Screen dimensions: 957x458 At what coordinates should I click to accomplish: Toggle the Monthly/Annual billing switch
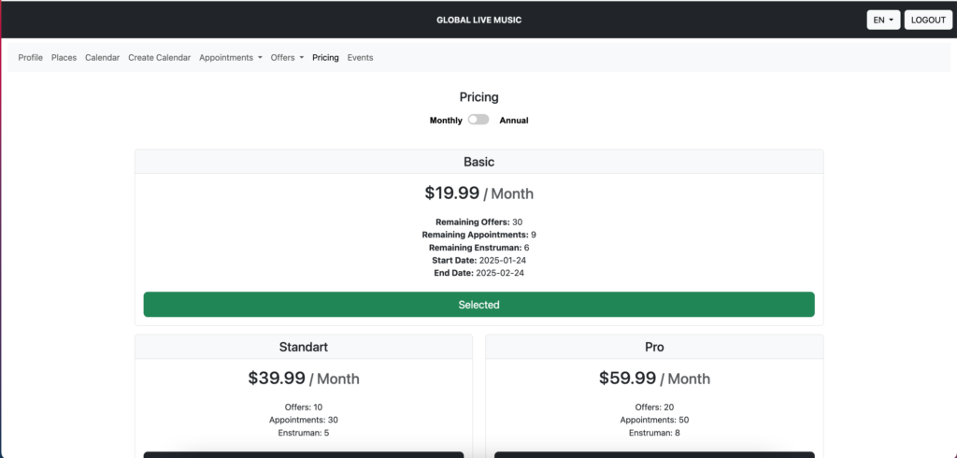[x=478, y=120]
